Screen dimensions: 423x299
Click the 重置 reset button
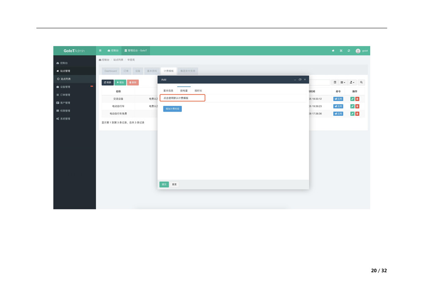click(x=174, y=184)
